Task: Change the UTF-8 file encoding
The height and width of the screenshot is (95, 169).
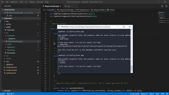Action: pos(152,94)
